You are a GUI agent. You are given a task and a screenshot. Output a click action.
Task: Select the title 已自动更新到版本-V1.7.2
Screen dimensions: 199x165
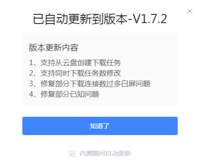pos(100,19)
